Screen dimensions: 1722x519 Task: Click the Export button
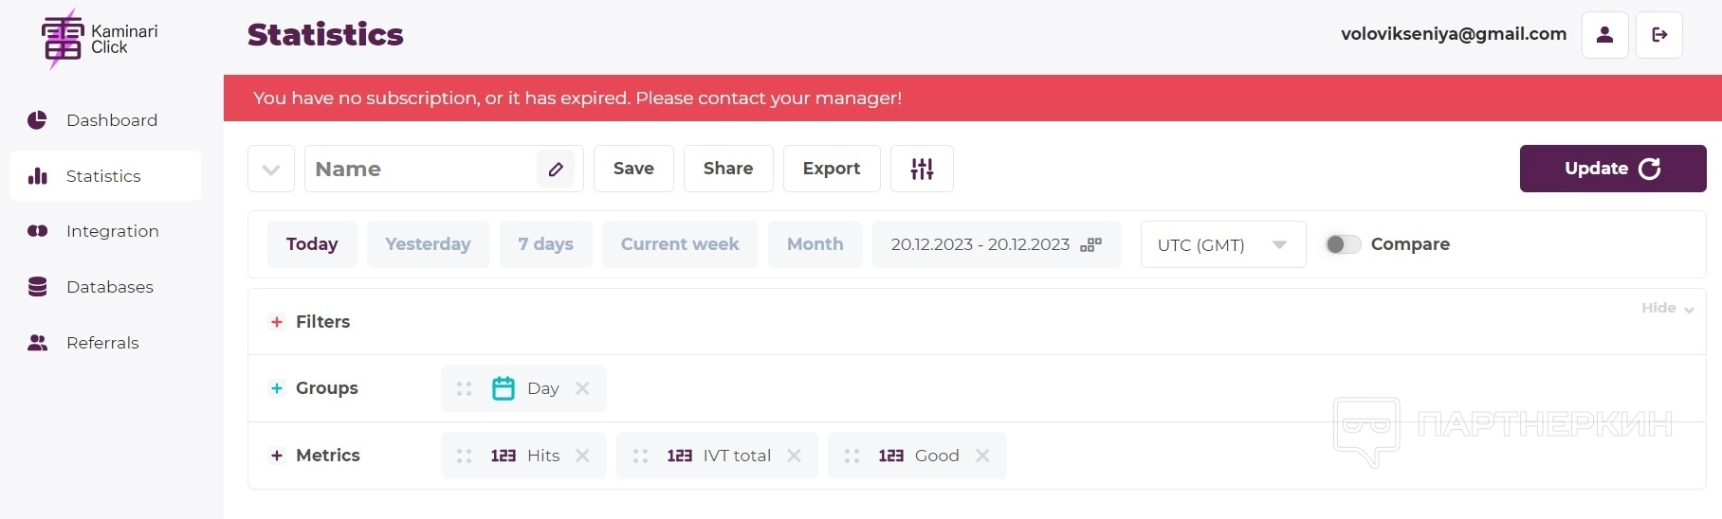831,169
